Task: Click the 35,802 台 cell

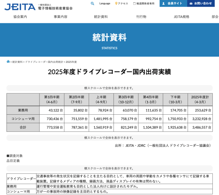Action: (x=77, y=110)
